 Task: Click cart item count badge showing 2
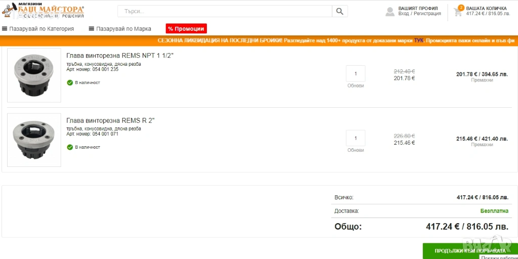coord(461,8)
